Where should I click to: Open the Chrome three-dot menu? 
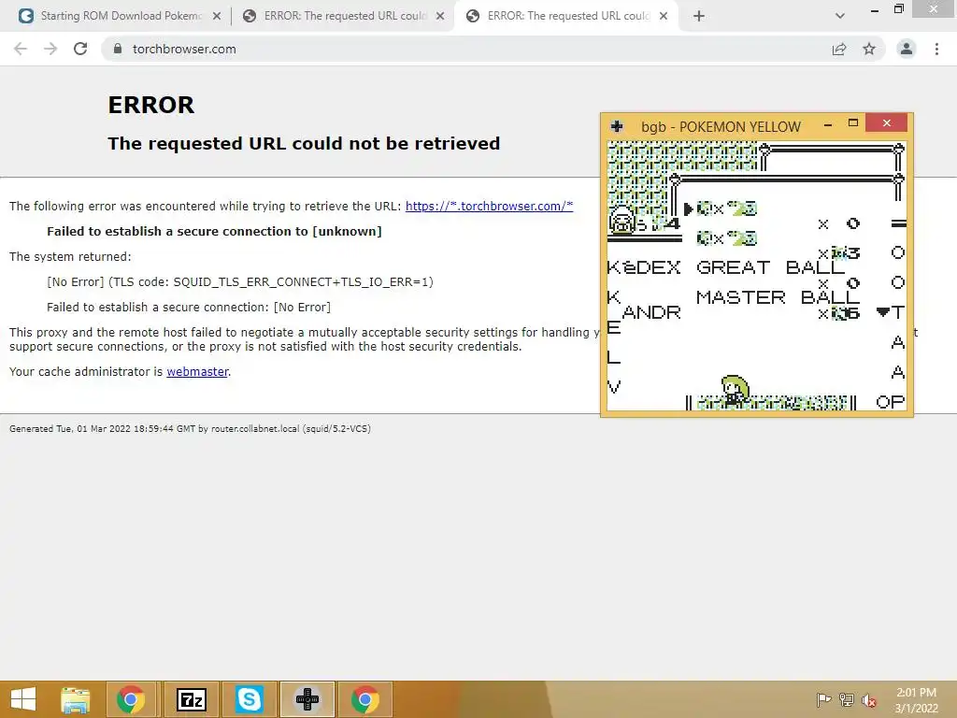[936, 49]
